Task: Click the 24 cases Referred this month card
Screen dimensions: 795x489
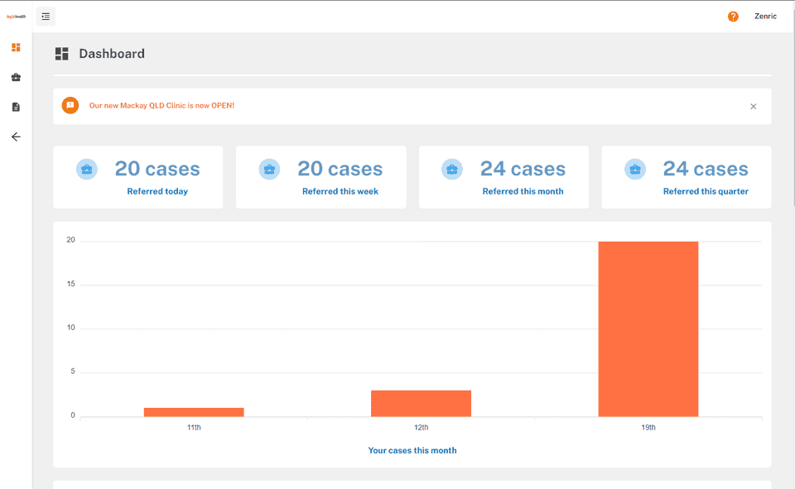Action: (x=503, y=176)
